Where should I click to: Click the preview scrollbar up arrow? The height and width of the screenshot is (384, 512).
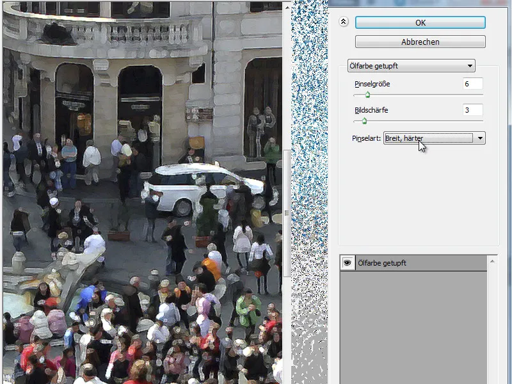point(287,7)
